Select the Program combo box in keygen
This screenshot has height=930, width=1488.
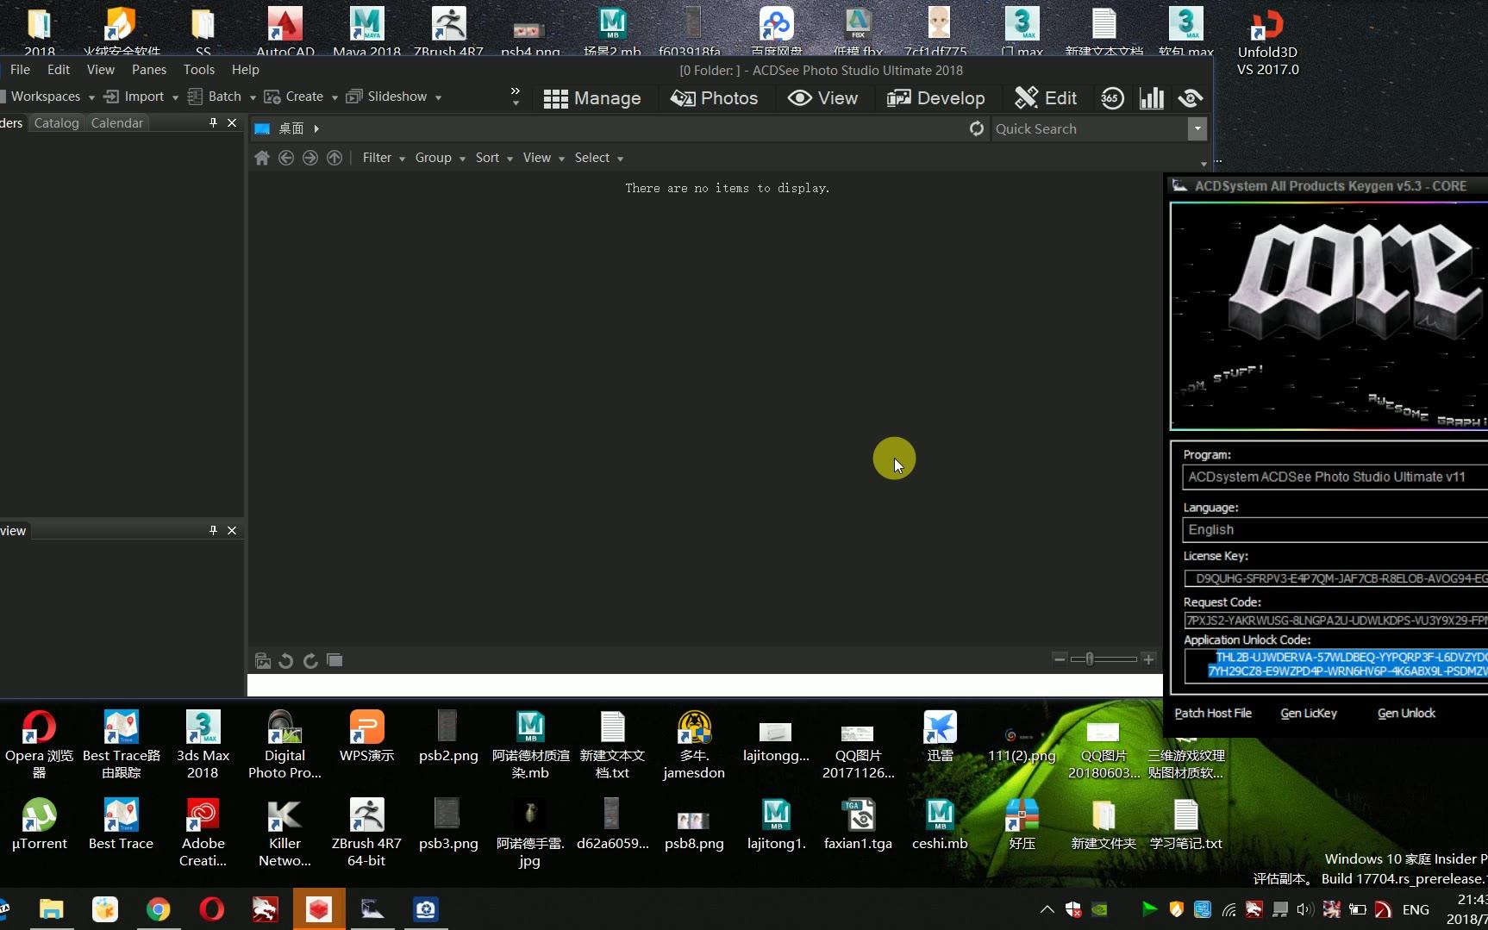1335,477
